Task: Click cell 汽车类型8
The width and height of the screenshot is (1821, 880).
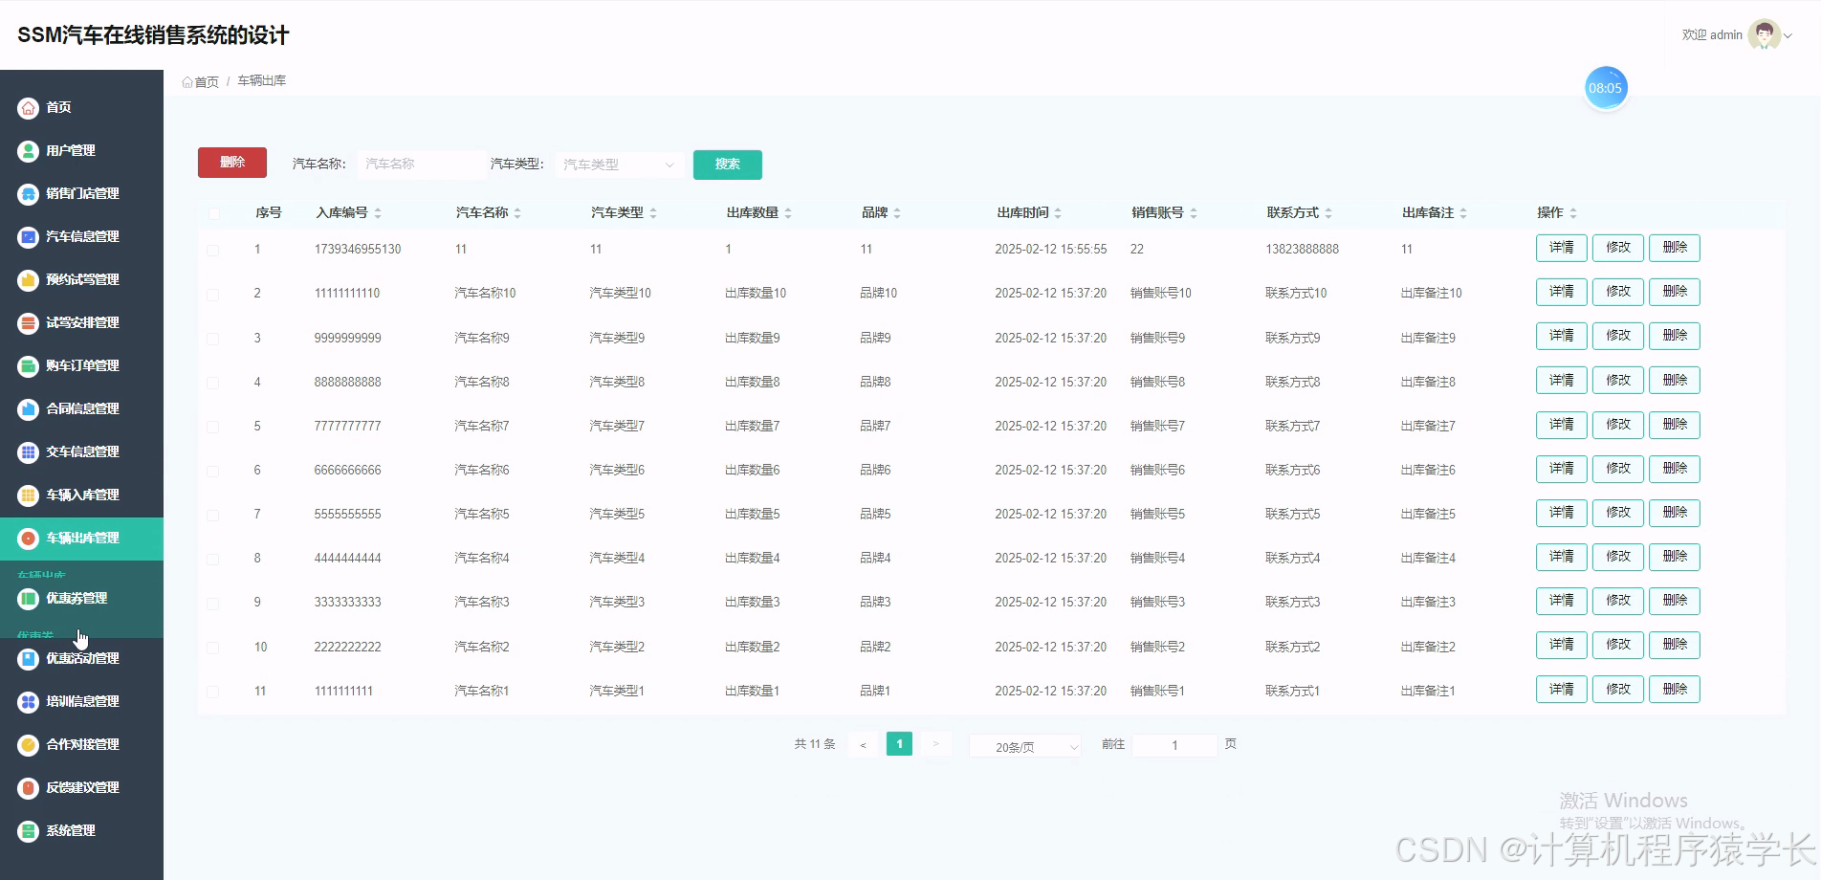Action: [x=617, y=383]
